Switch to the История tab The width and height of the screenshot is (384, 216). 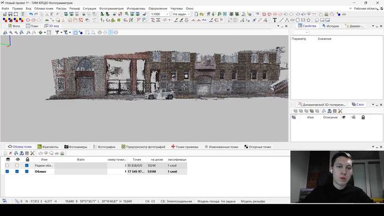(331, 26)
